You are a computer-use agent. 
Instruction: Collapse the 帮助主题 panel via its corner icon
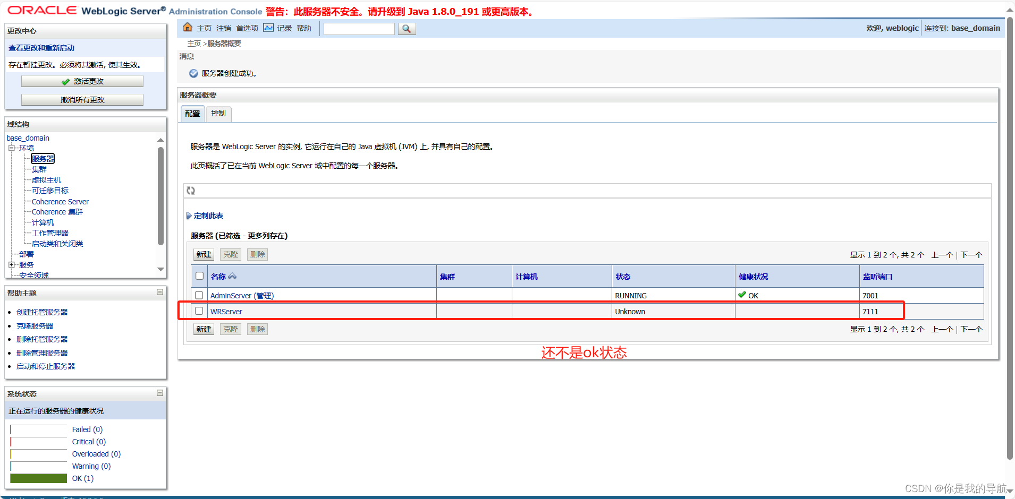[x=159, y=292]
